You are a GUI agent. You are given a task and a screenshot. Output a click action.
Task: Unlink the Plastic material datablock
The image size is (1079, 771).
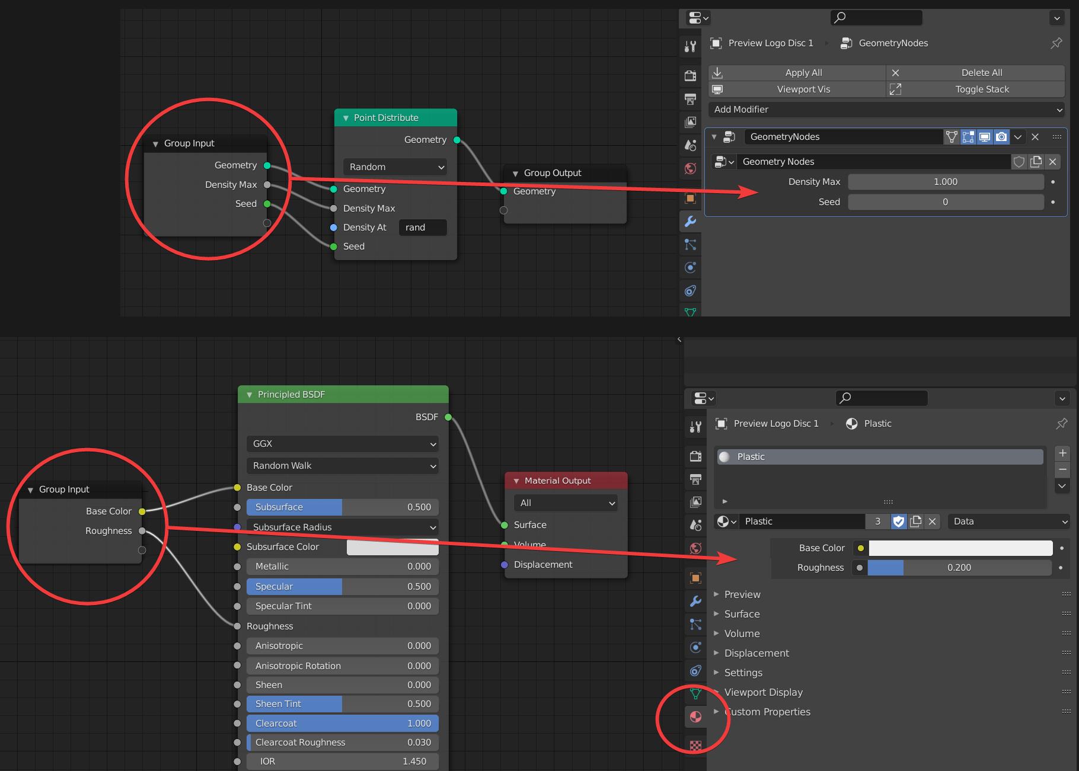(x=932, y=522)
